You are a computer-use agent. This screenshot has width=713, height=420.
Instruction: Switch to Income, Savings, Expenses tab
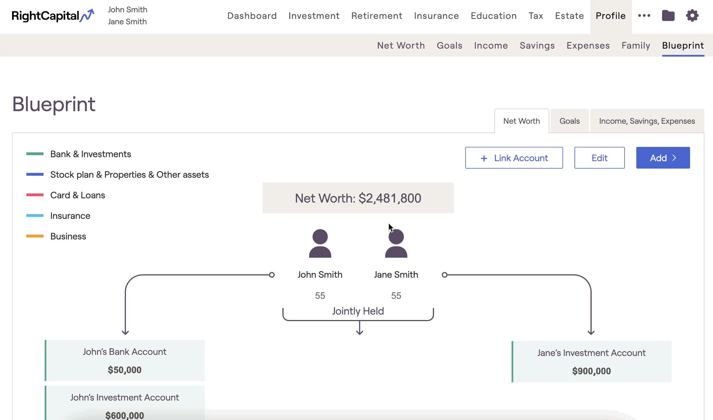pyautogui.click(x=647, y=121)
